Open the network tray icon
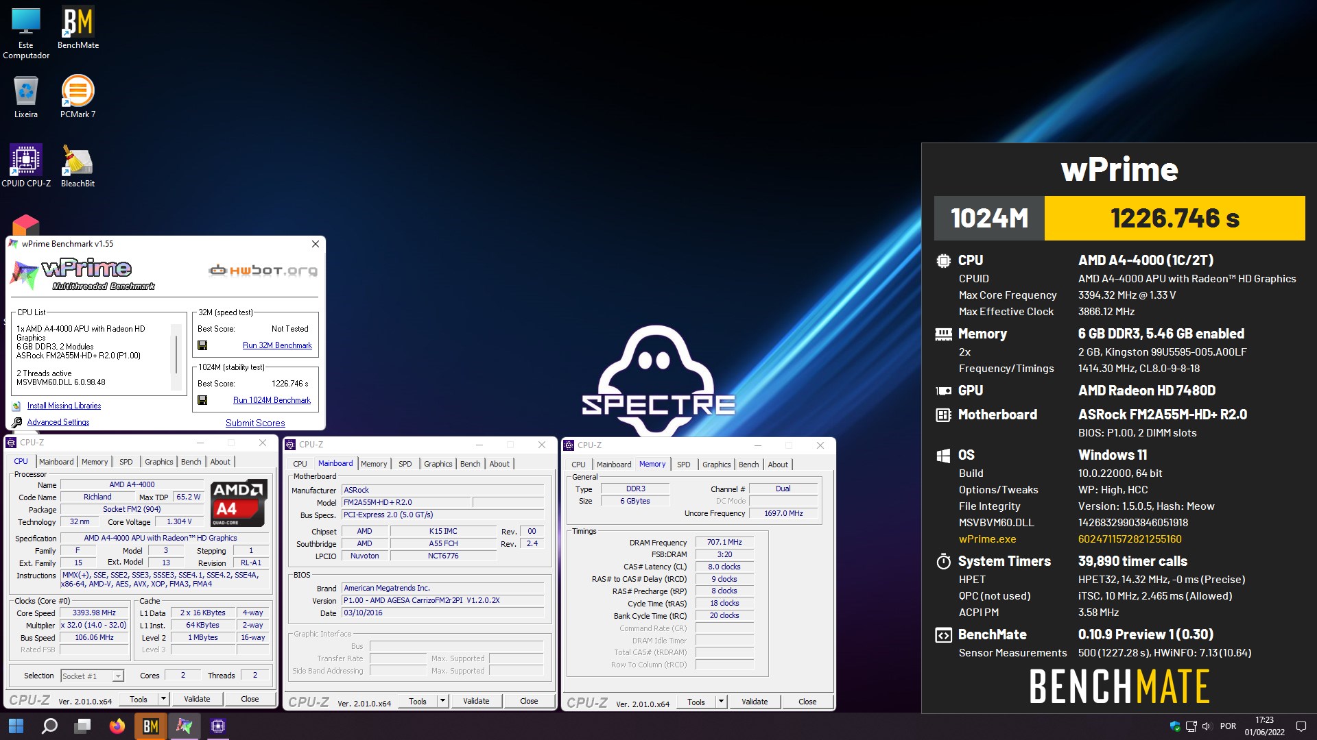Viewport: 1317px width, 740px height. coord(1191,726)
